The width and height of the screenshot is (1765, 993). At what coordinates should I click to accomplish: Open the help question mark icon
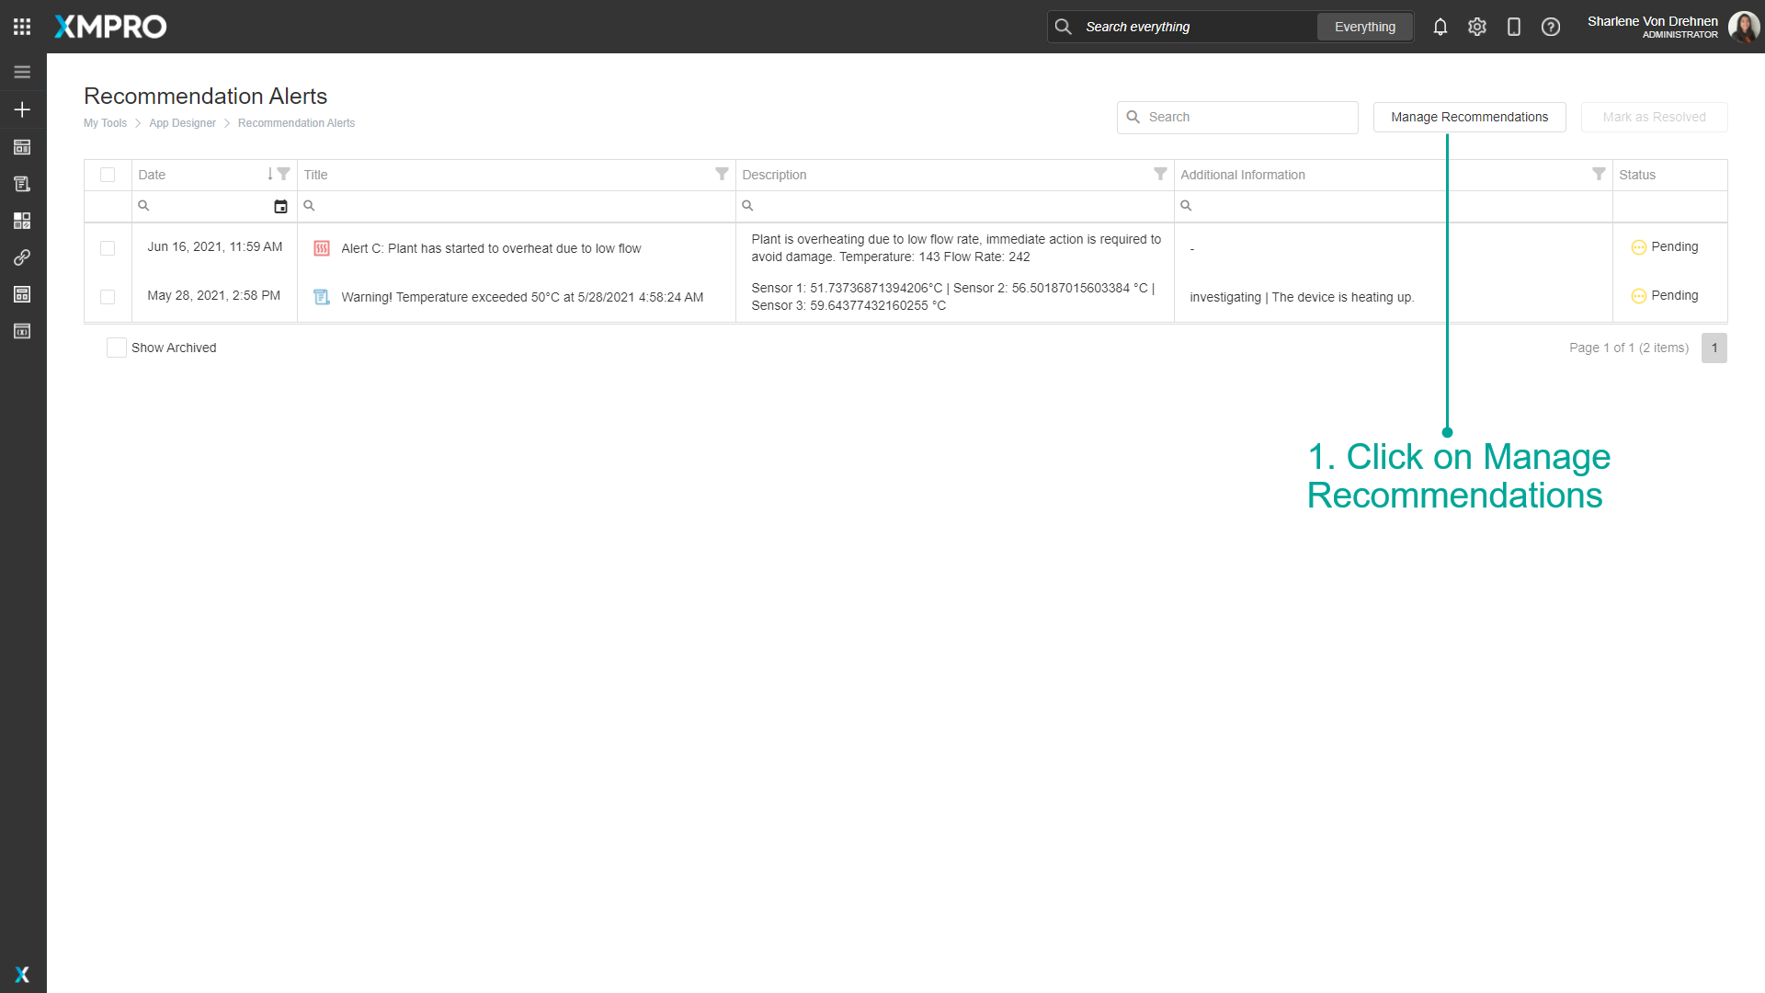(1550, 27)
